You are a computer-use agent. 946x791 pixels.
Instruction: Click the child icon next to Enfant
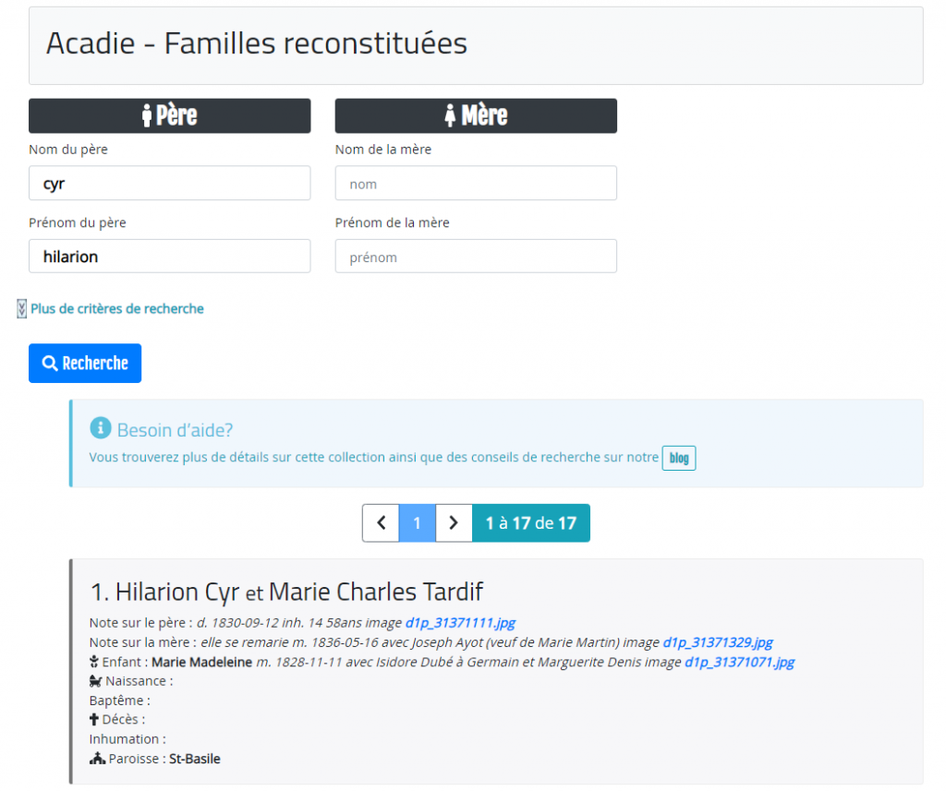(x=93, y=662)
